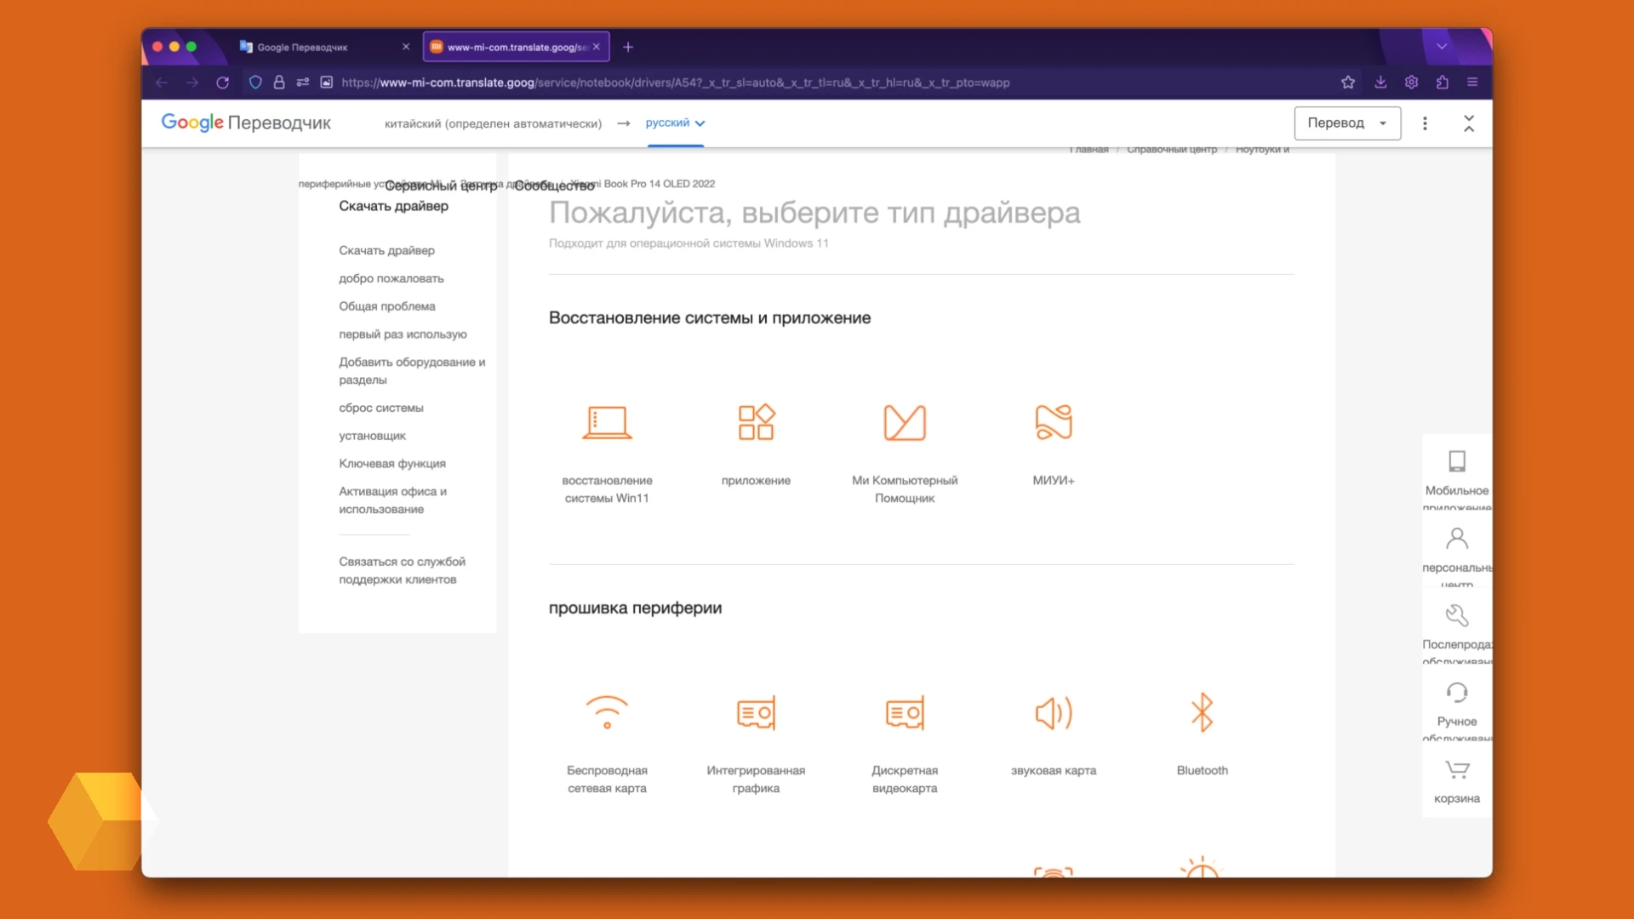1634x919 pixels.
Task: Collapse Google Translate bar arrows icon
Action: (1469, 123)
